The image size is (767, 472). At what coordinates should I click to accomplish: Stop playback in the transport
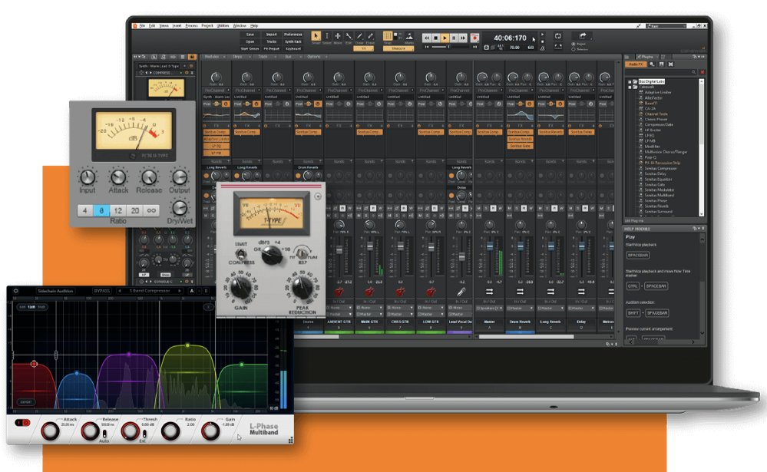[436, 38]
